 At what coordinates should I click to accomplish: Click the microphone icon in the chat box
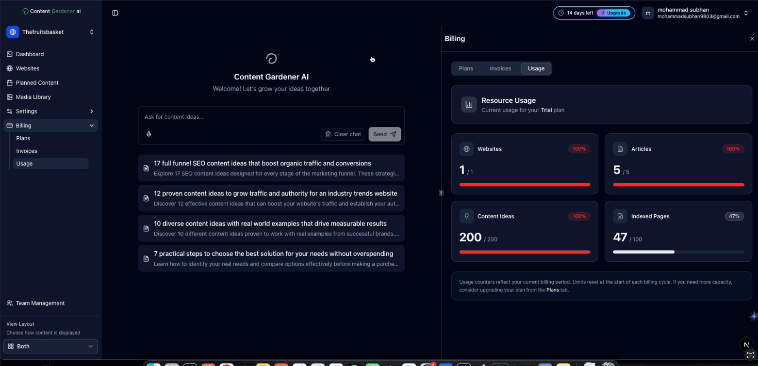point(149,134)
